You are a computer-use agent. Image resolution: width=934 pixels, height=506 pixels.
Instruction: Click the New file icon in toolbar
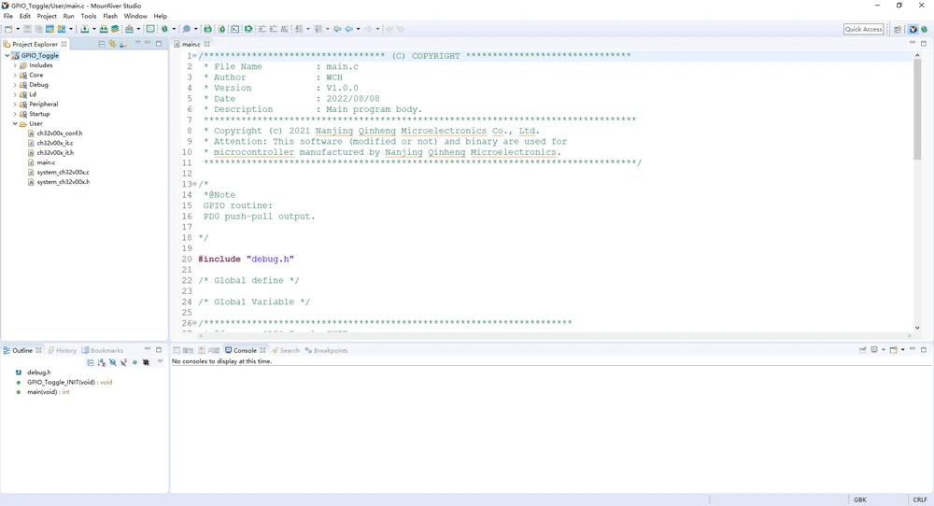(7, 29)
